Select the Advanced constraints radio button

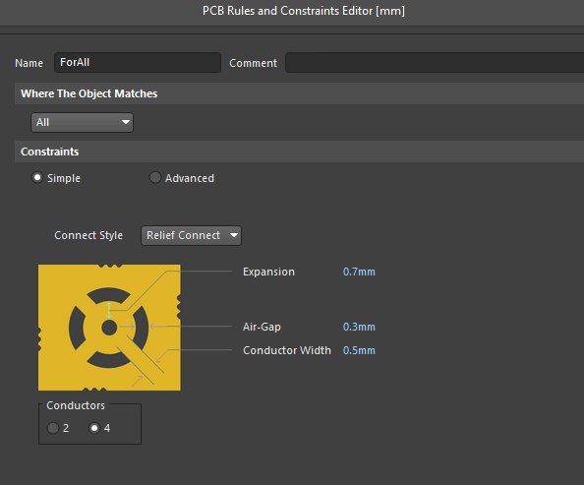pyautogui.click(x=155, y=177)
